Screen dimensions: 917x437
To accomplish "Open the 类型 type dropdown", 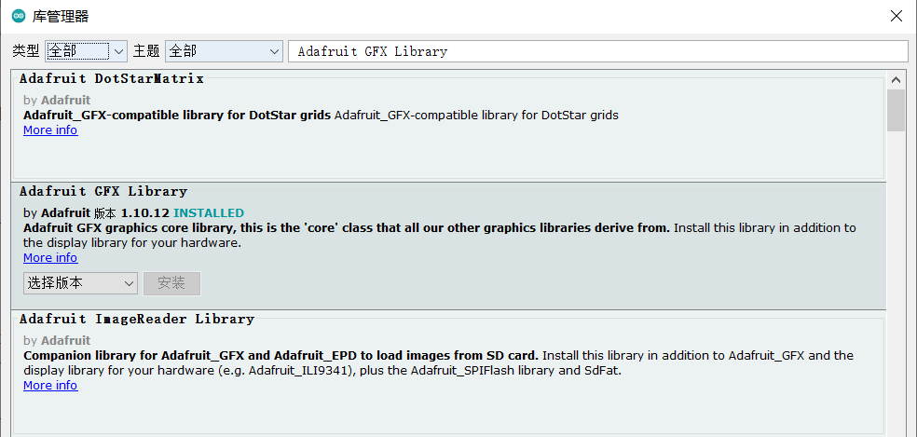I will coord(86,51).
